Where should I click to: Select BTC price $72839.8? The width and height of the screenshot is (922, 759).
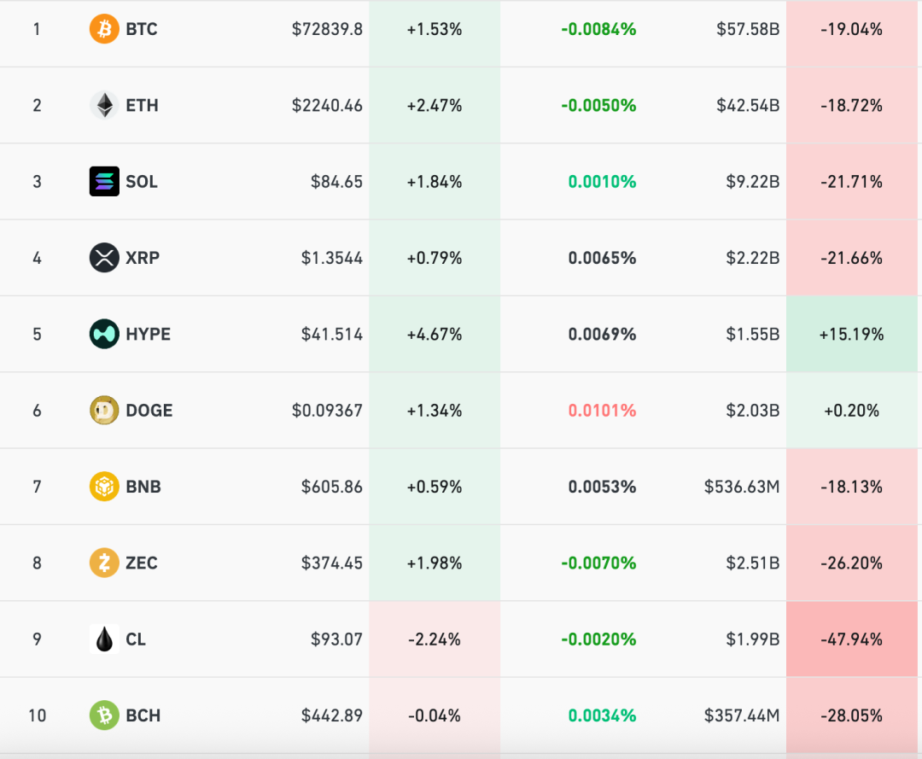point(327,29)
